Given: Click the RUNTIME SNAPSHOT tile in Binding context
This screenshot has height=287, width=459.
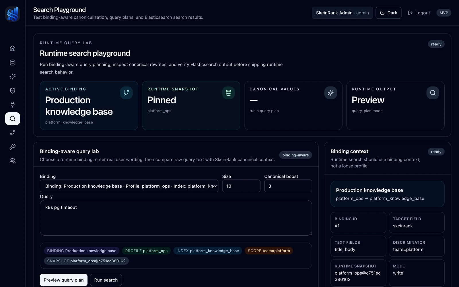Looking at the screenshot, I should 358,273.
